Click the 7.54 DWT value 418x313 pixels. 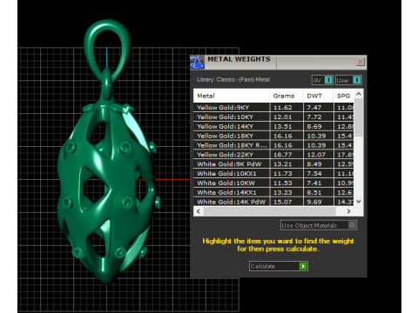click(x=314, y=174)
